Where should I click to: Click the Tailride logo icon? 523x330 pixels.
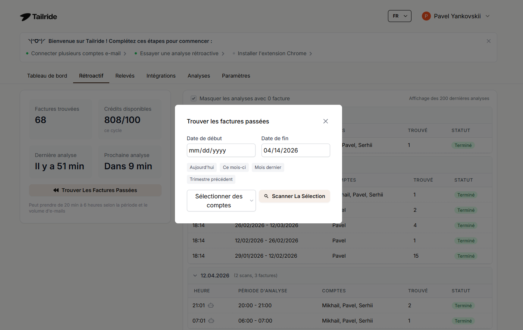pyautogui.click(x=25, y=17)
